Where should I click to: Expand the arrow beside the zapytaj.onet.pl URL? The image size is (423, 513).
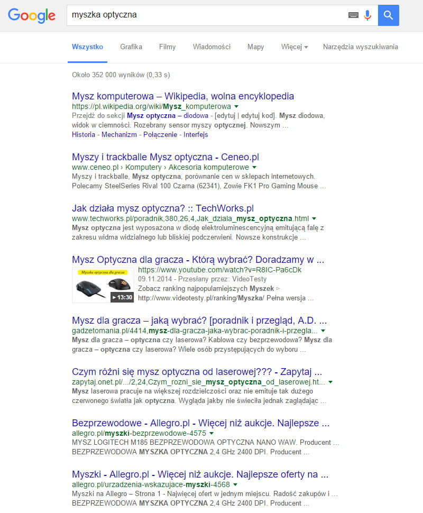click(330, 382)
